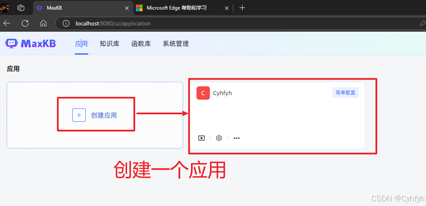View site information icon in address bar
This screenshot has height=206, width=426.
point(66,24)
